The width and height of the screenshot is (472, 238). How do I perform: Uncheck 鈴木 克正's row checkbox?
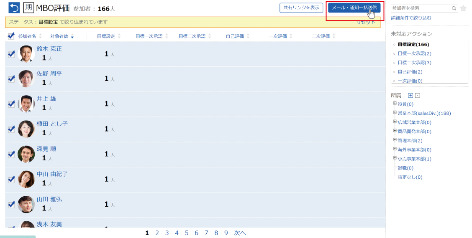(11, 54)
